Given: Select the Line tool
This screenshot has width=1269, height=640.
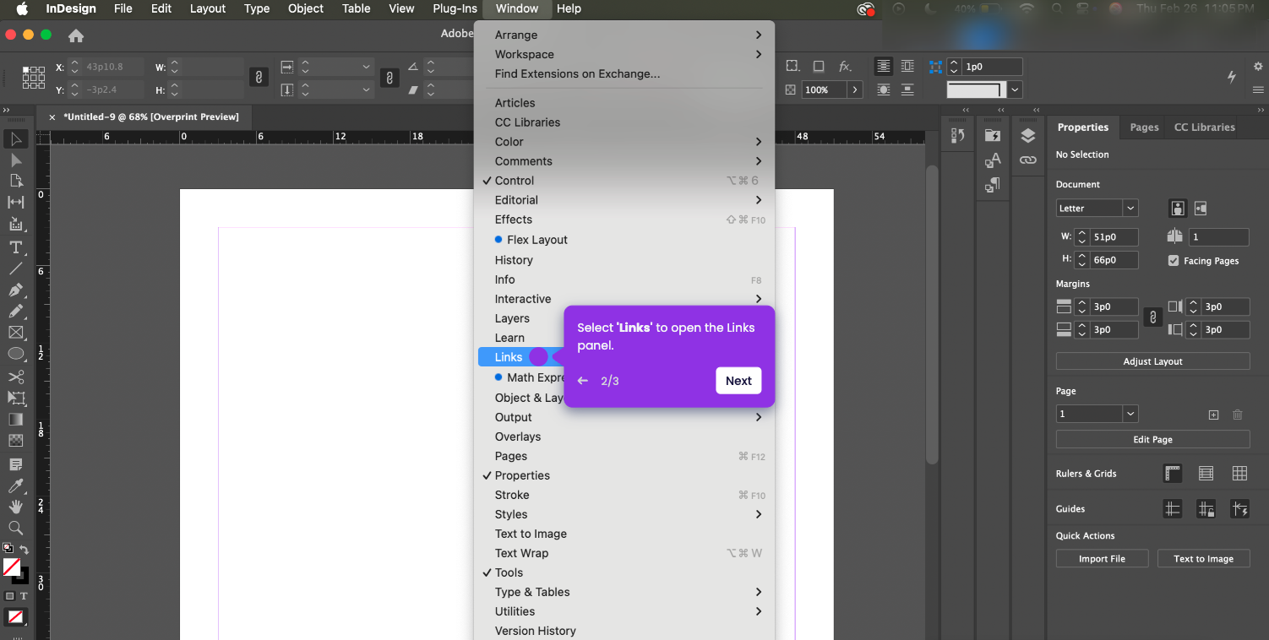Looking at the screenshot, I should coord(16,268).
